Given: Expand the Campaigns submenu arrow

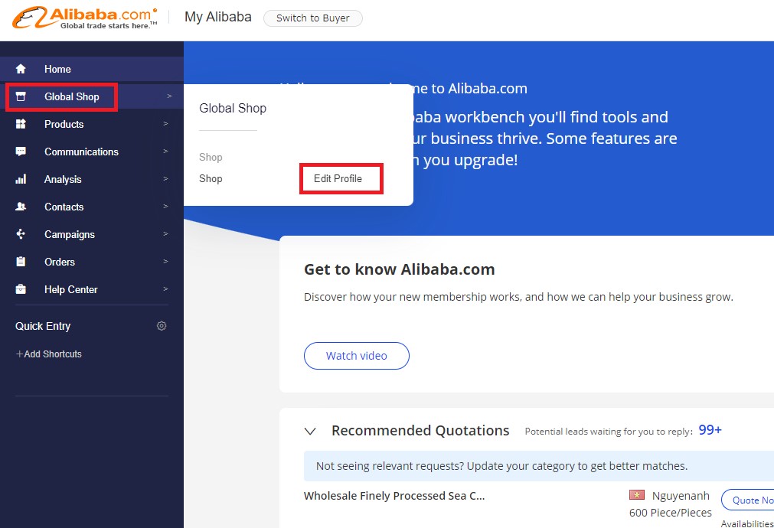Looking at the screenshot, I should point(166,233).
